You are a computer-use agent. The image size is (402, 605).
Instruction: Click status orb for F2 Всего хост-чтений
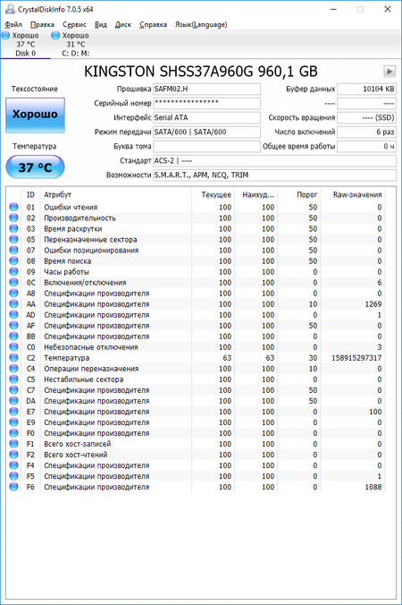point(14,455)
